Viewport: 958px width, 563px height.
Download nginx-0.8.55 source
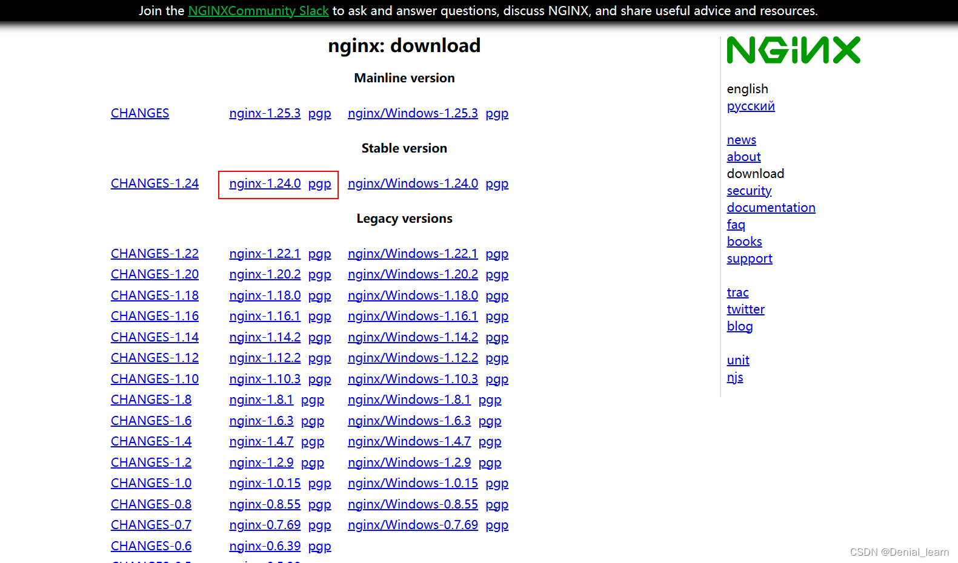click(x=265, y=504)
